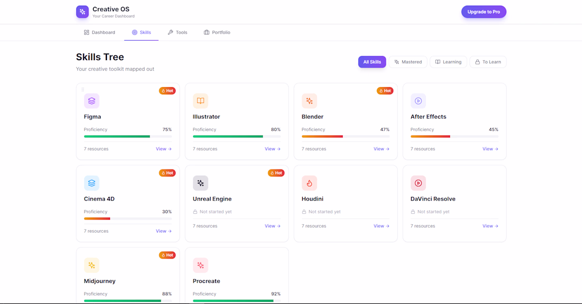Click 'Your creative toolkit mapped out' text
Image resolution: width=582 pixels, height=304 pixels.
115,69
